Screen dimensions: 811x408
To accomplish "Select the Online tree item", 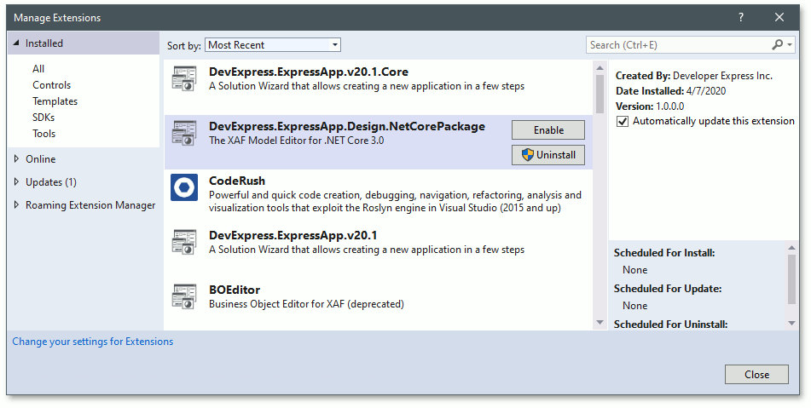I will (x=41, y=159).
